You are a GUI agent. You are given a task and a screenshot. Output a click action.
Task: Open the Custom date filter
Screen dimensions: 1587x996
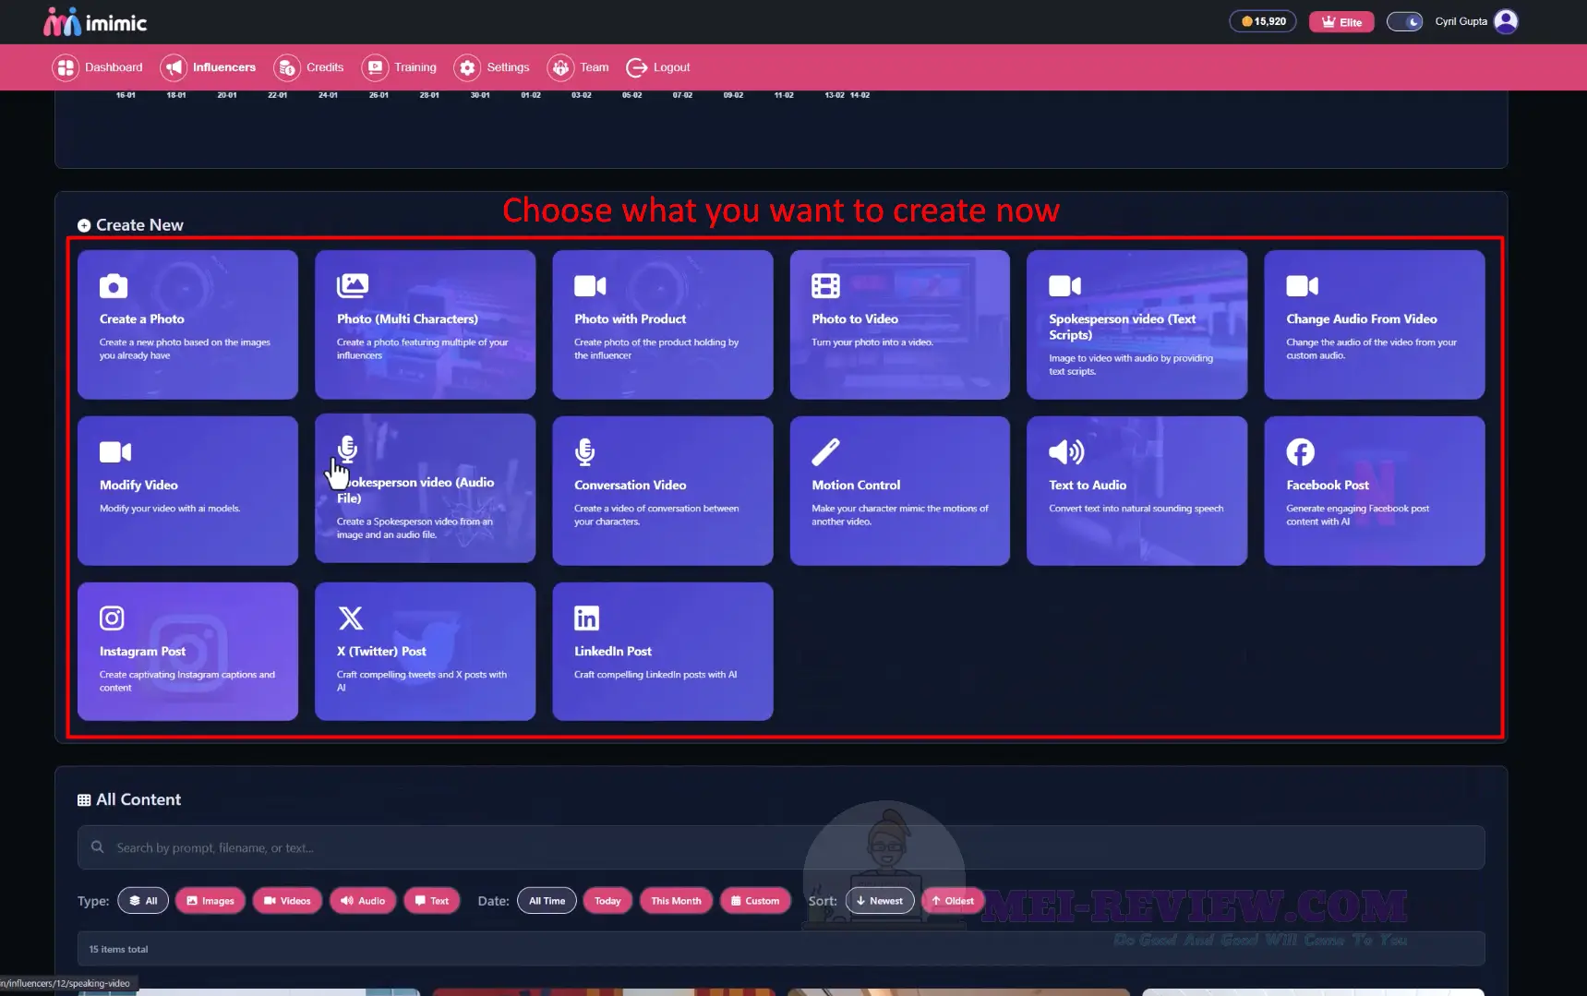(x=755, y=901)
